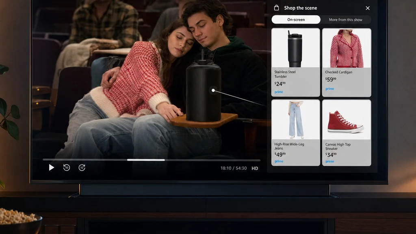Image resolution: width=416 pixels, height=234 pixels.
Task: Click the 18:10 / 54:30 time display
Action: (x=234, y=168)
